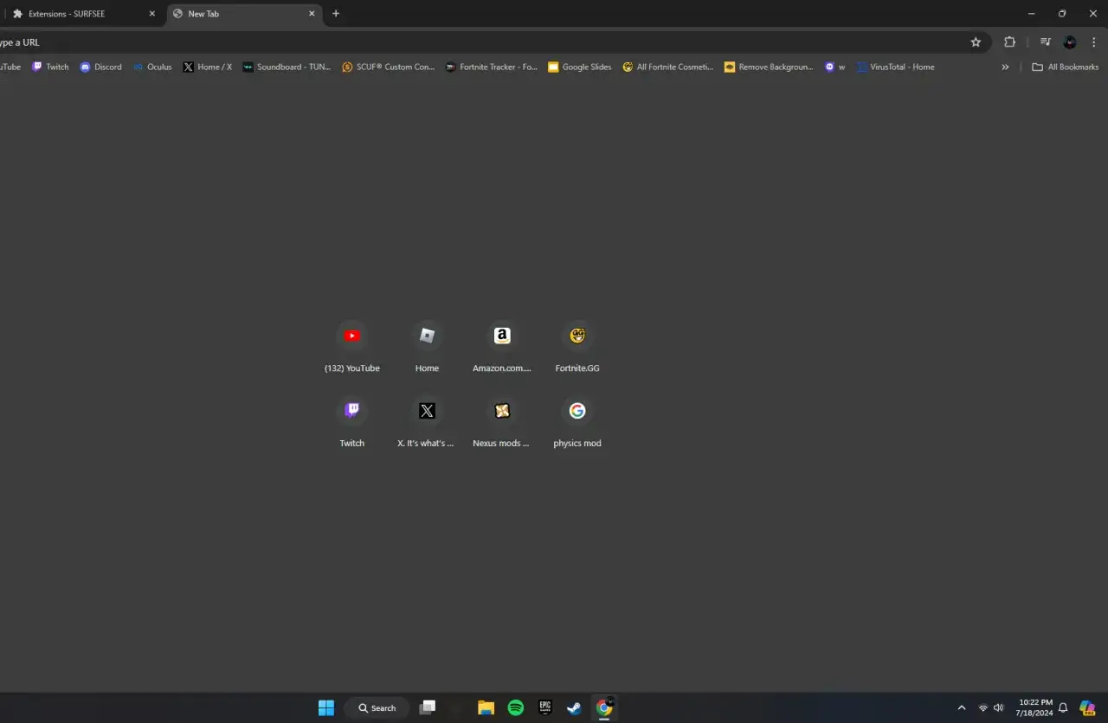Open the YouTube shortcut on new tab page

(352, 336)
